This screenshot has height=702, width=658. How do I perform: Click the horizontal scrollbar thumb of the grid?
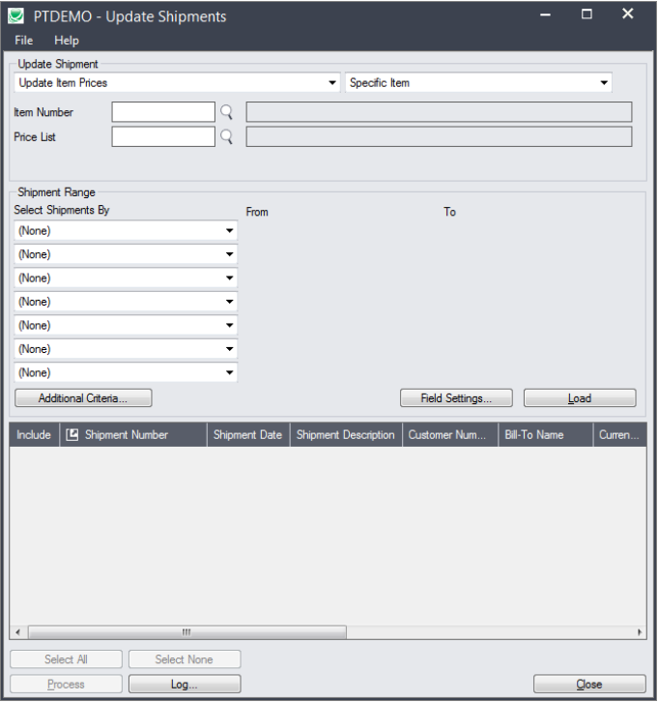pos(187,632)
